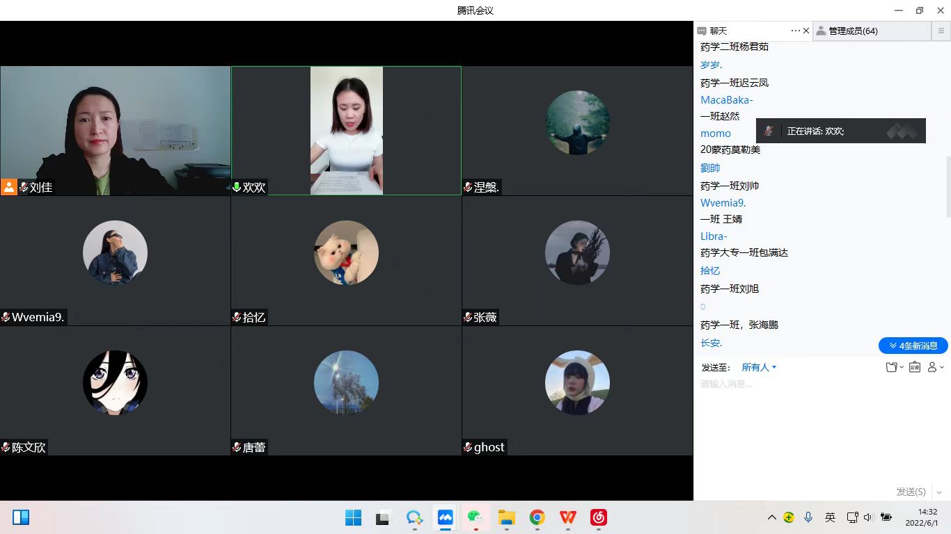Click muted microphone icon next to 涅槃.
The height and width of the screenshot is (534, 951).
coord(468,187)
